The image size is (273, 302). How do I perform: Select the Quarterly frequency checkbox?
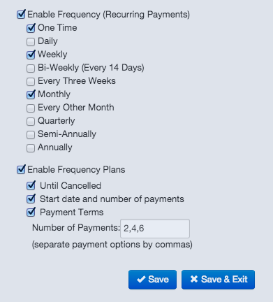(x=31, y=121)
